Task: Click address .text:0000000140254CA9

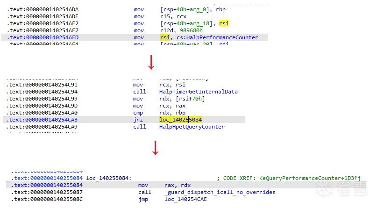Action: pos(42,127)
